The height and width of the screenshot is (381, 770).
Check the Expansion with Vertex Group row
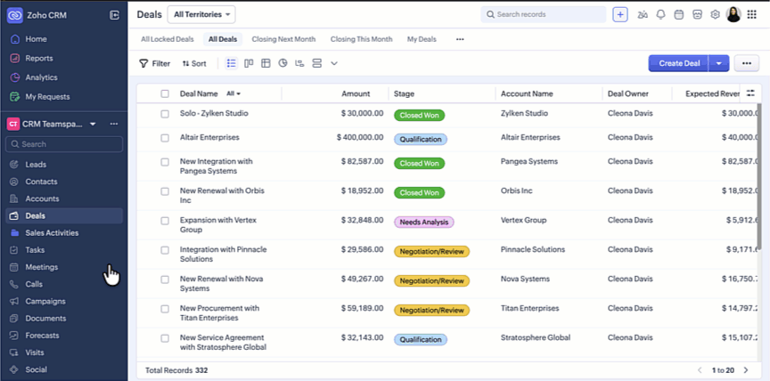(x=165, y=221)
